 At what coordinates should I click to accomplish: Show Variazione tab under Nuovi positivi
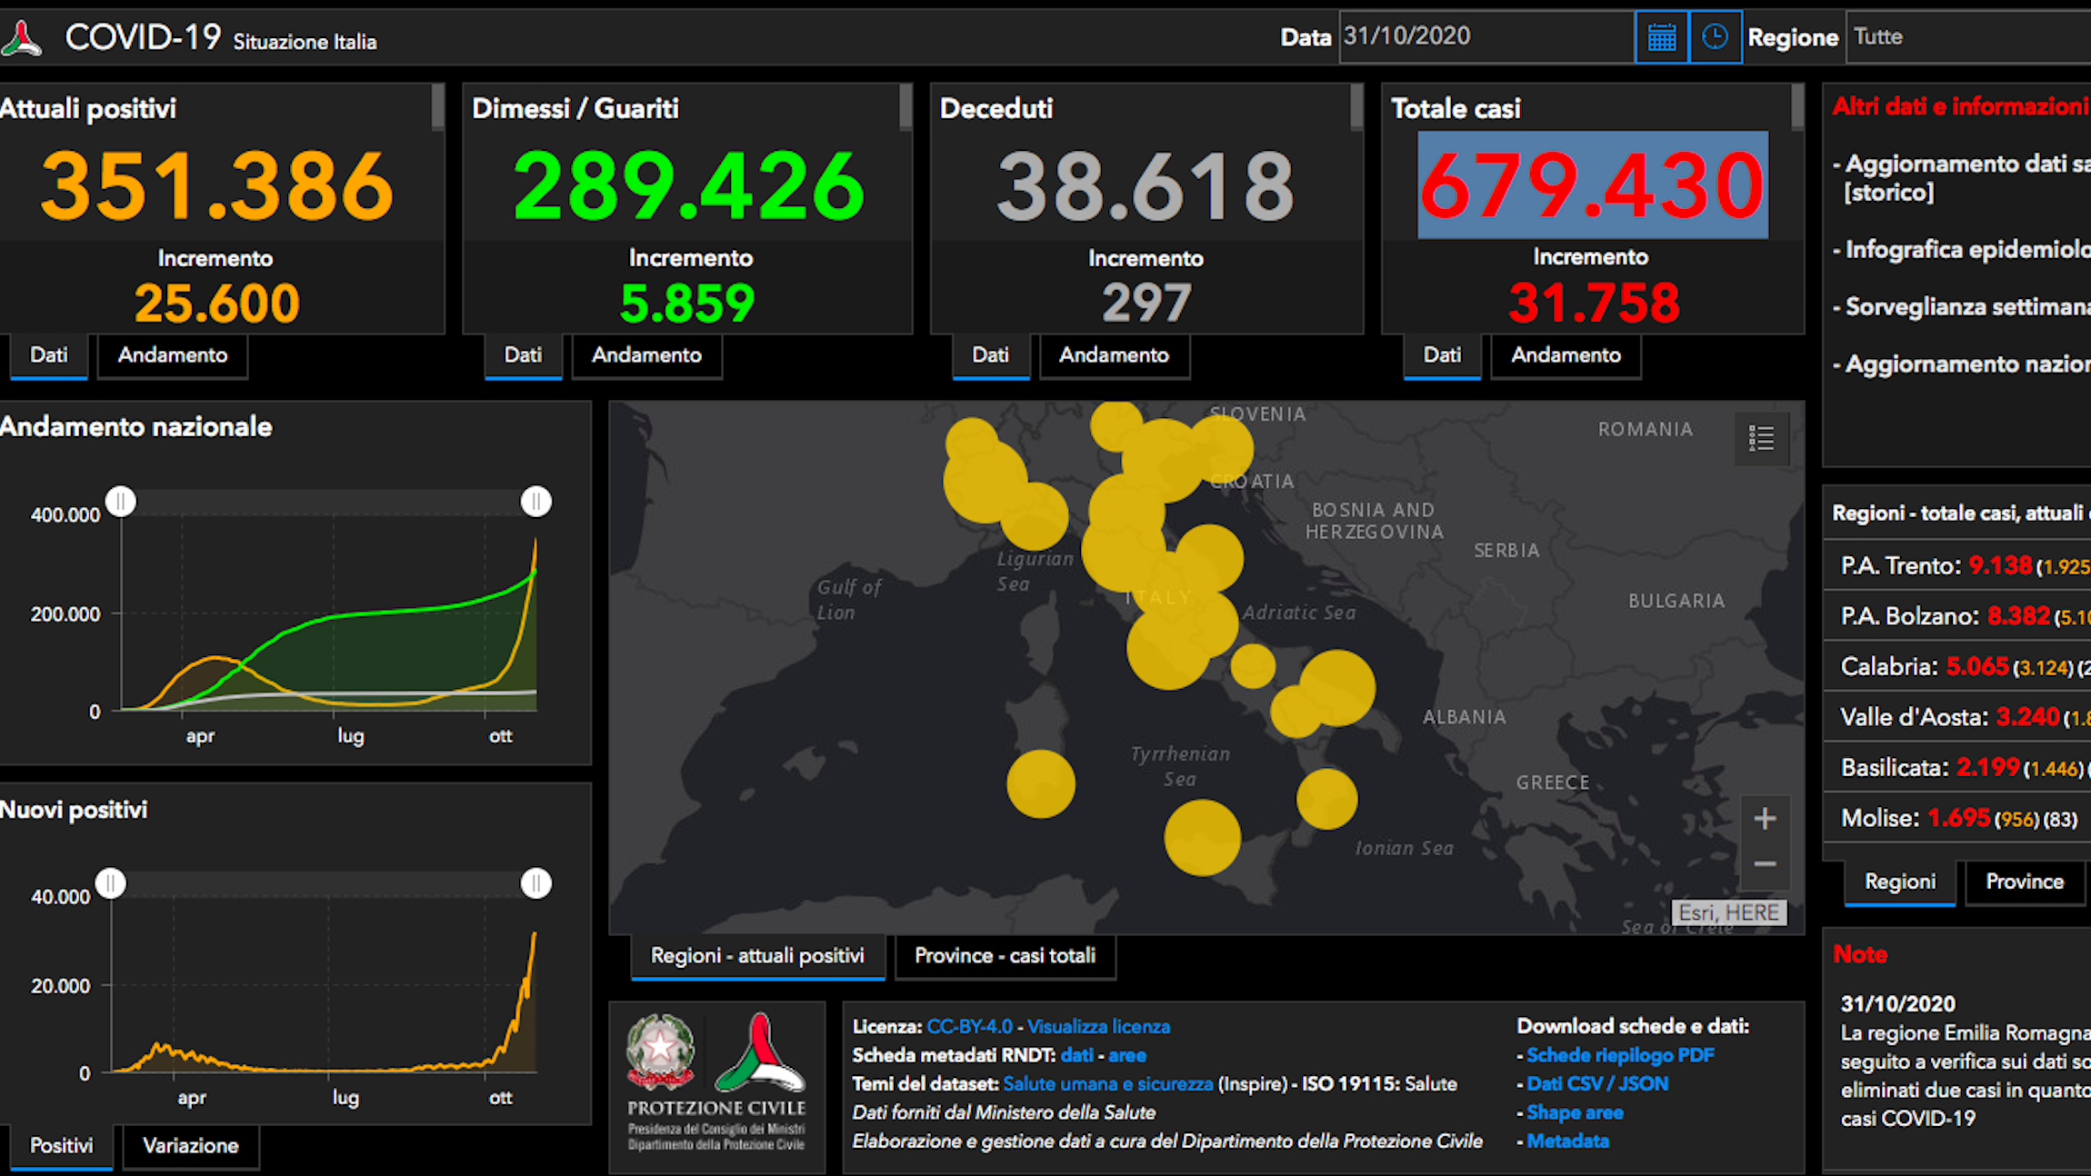click(x=191, y=1146)
